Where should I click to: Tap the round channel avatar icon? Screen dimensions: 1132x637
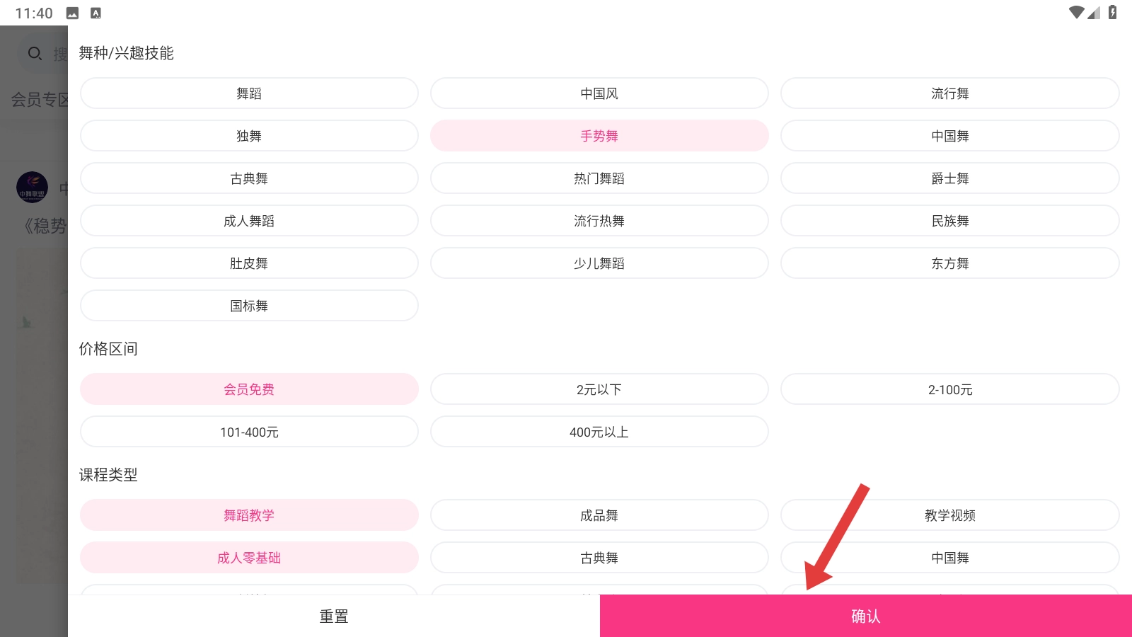pos(32,188)
